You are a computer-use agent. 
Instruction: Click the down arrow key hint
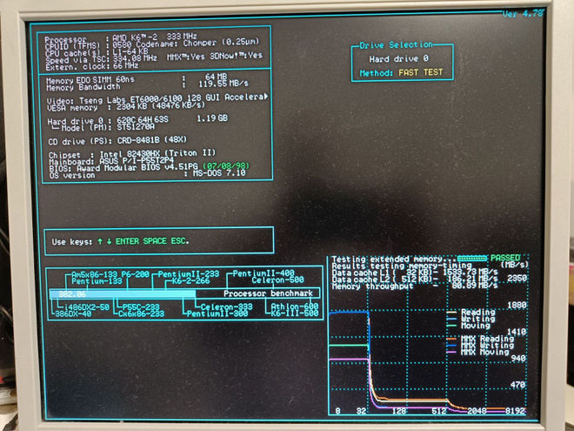point(109,241)
